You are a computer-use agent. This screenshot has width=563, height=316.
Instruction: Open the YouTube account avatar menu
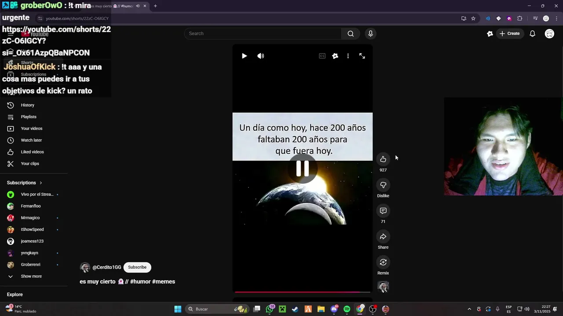click(549, 33)
